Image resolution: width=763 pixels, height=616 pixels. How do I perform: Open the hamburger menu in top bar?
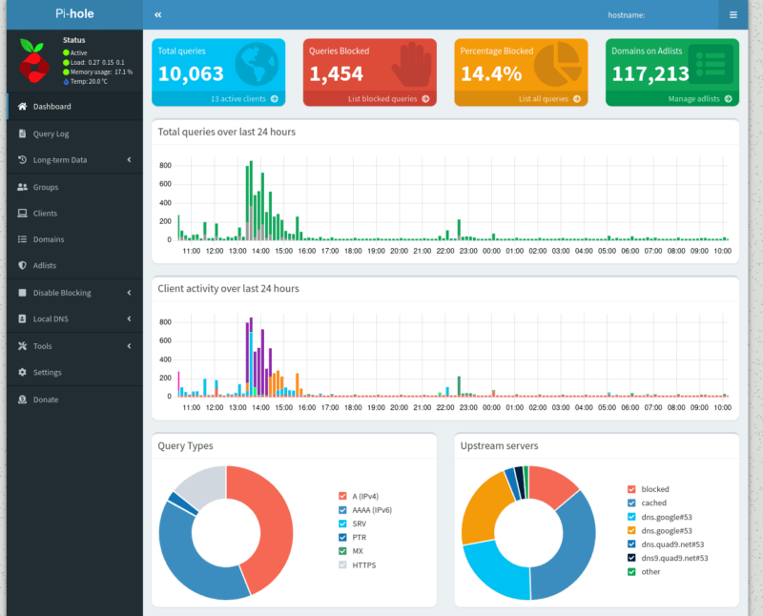pos(732,15)
